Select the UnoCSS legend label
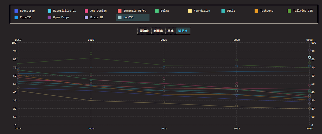The image size is (322, 134). click(x=129, y=17)
